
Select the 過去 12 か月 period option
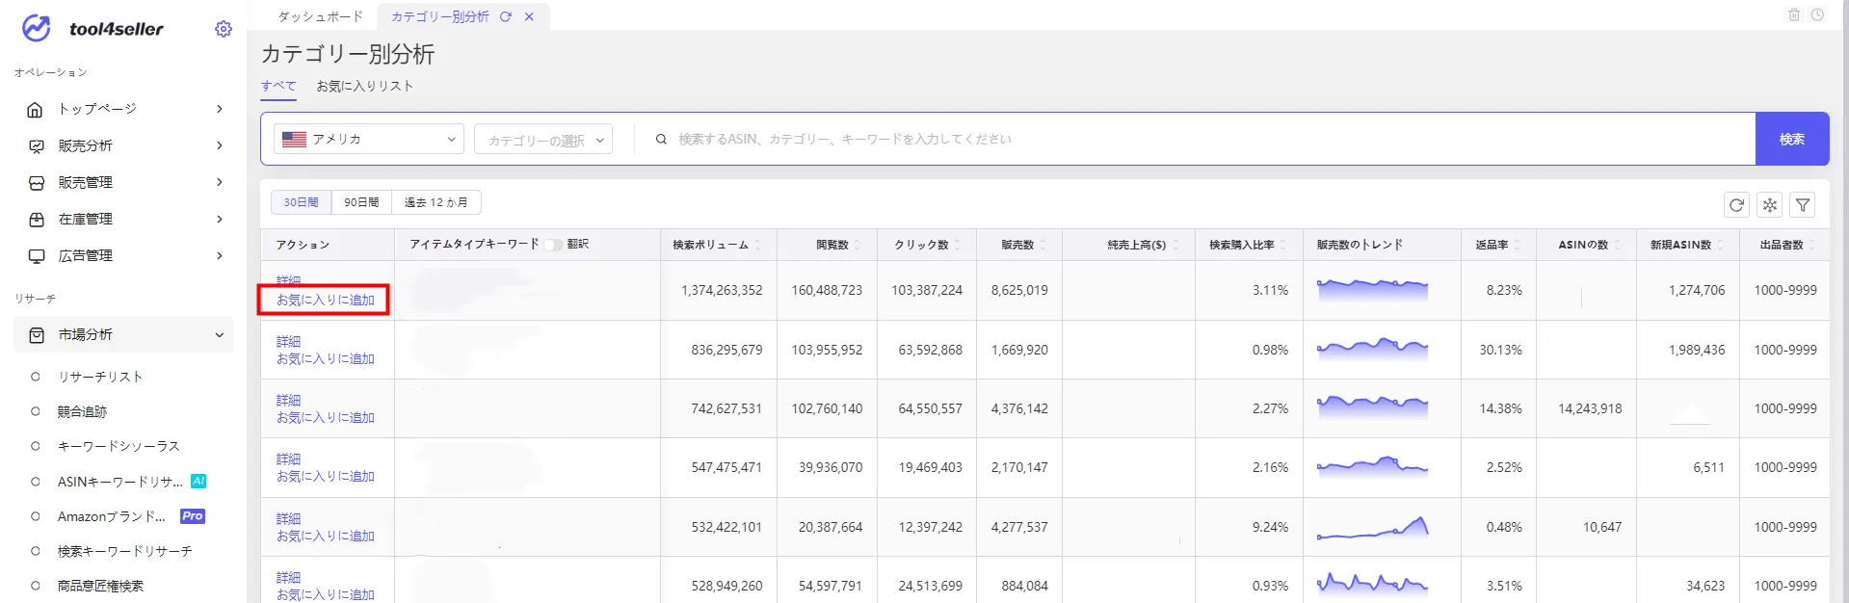pyautogui.click(x=436, y=202)
